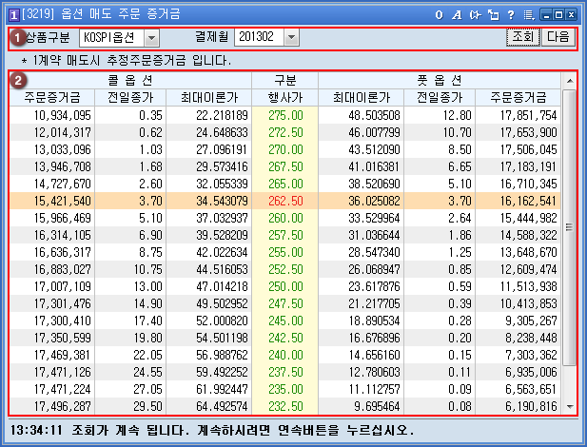The image size is (587, 447).
Task: Open the list menu icon in title bar
Action: click(528, 14)
